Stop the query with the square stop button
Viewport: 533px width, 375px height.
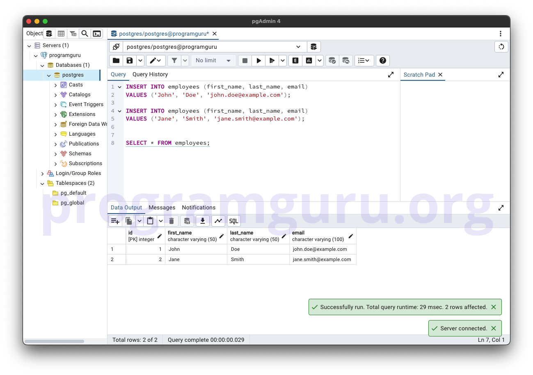click(245, 61)
